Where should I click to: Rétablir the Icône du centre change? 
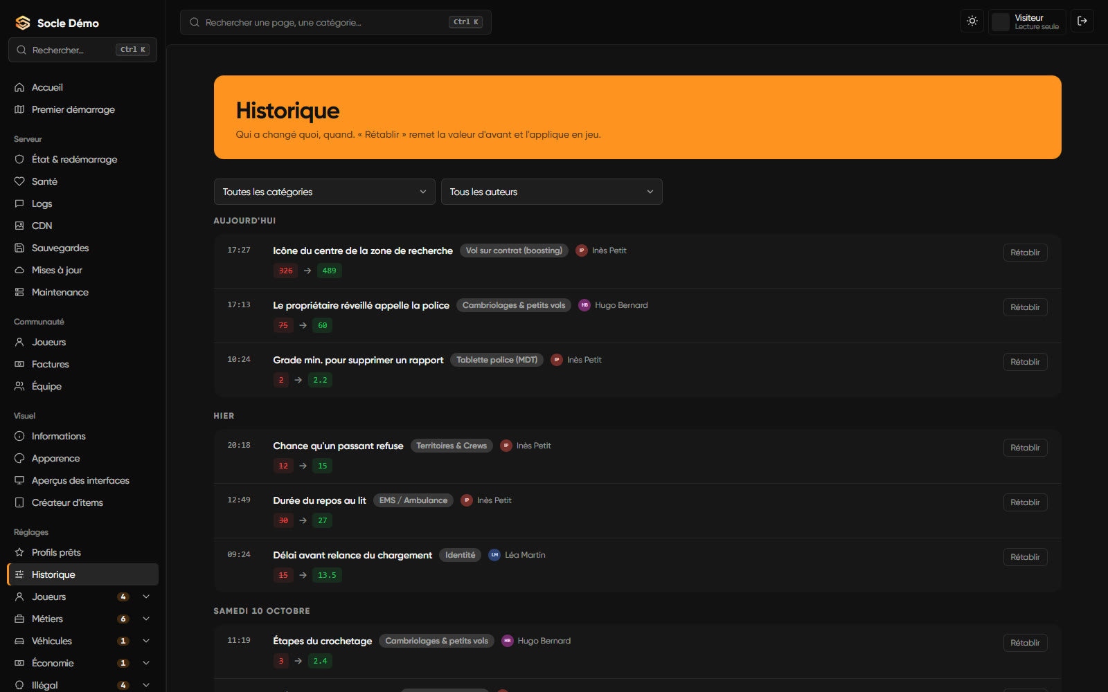(1025, 253)
